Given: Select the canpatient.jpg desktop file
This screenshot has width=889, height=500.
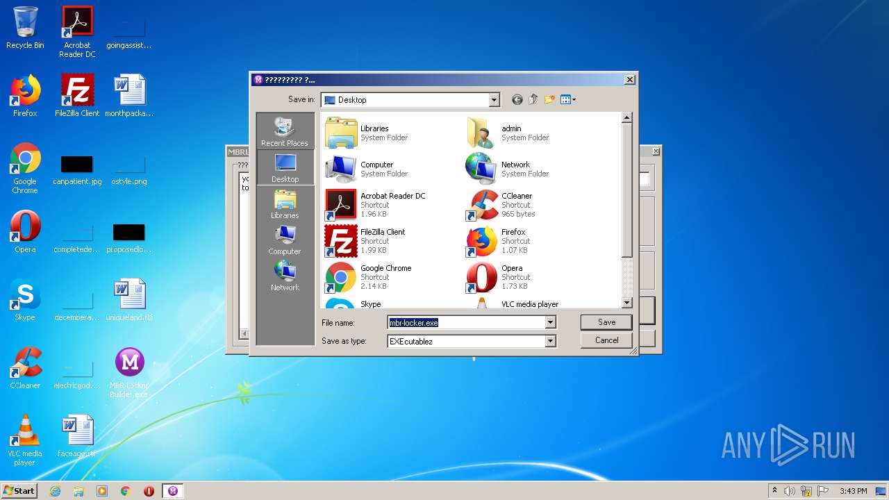Looking at the screenshot, I should coord(77,169).
